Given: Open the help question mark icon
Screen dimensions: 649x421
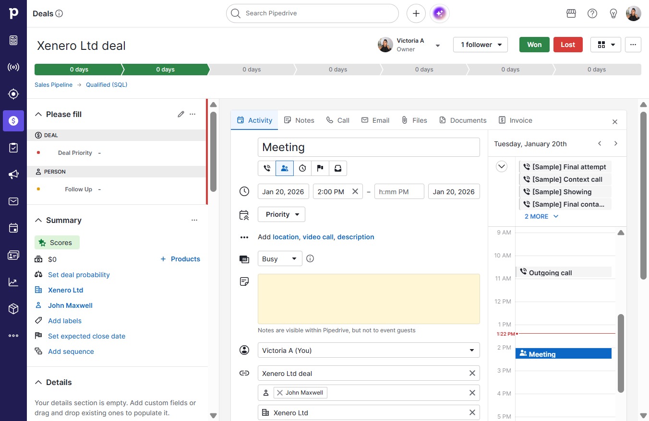Looking at the screenshot, I should point(592,13).
